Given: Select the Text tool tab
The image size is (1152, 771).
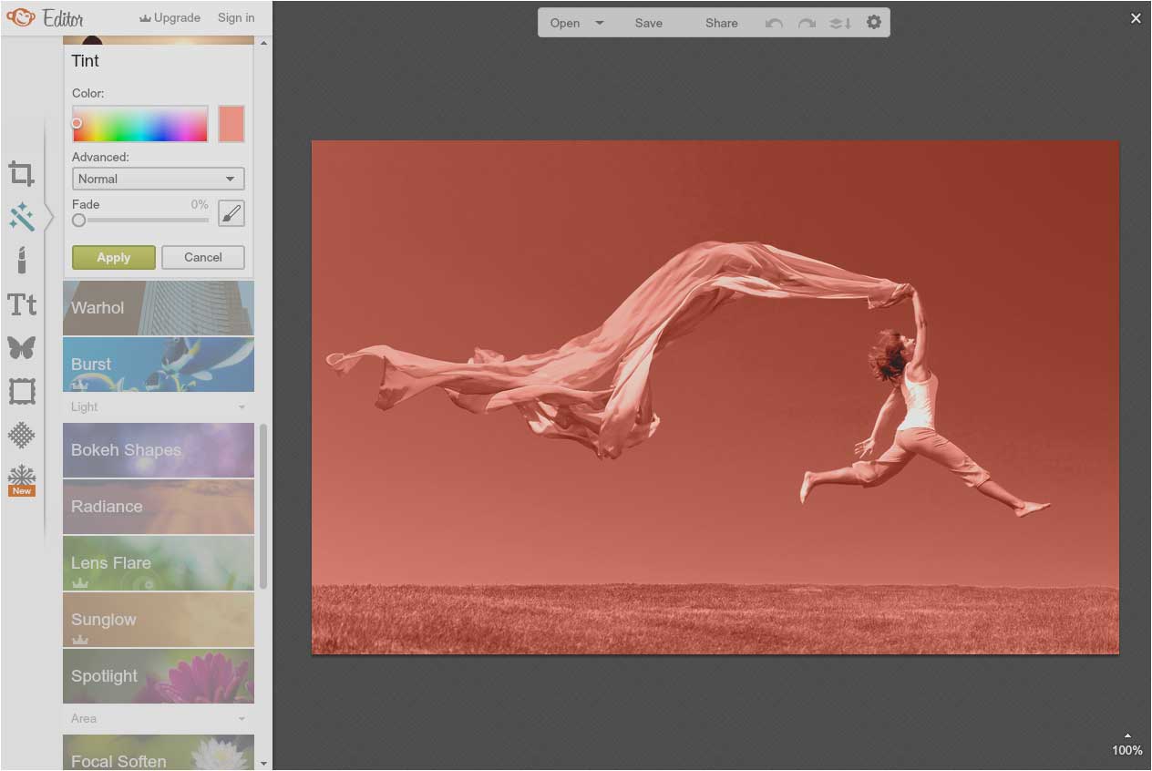Looking at the screenshot, I should point(22,304).
